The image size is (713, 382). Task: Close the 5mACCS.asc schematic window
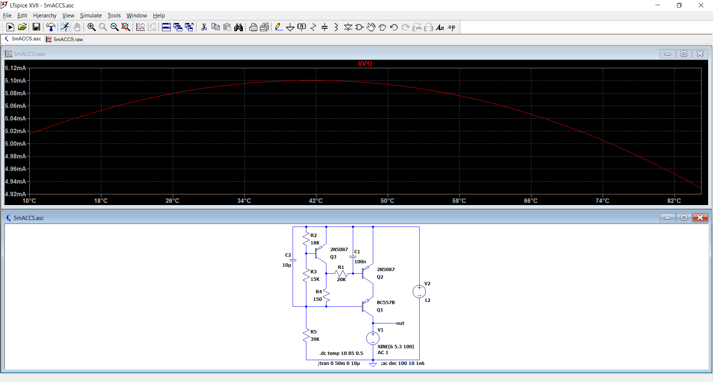[x=700, y=218]
